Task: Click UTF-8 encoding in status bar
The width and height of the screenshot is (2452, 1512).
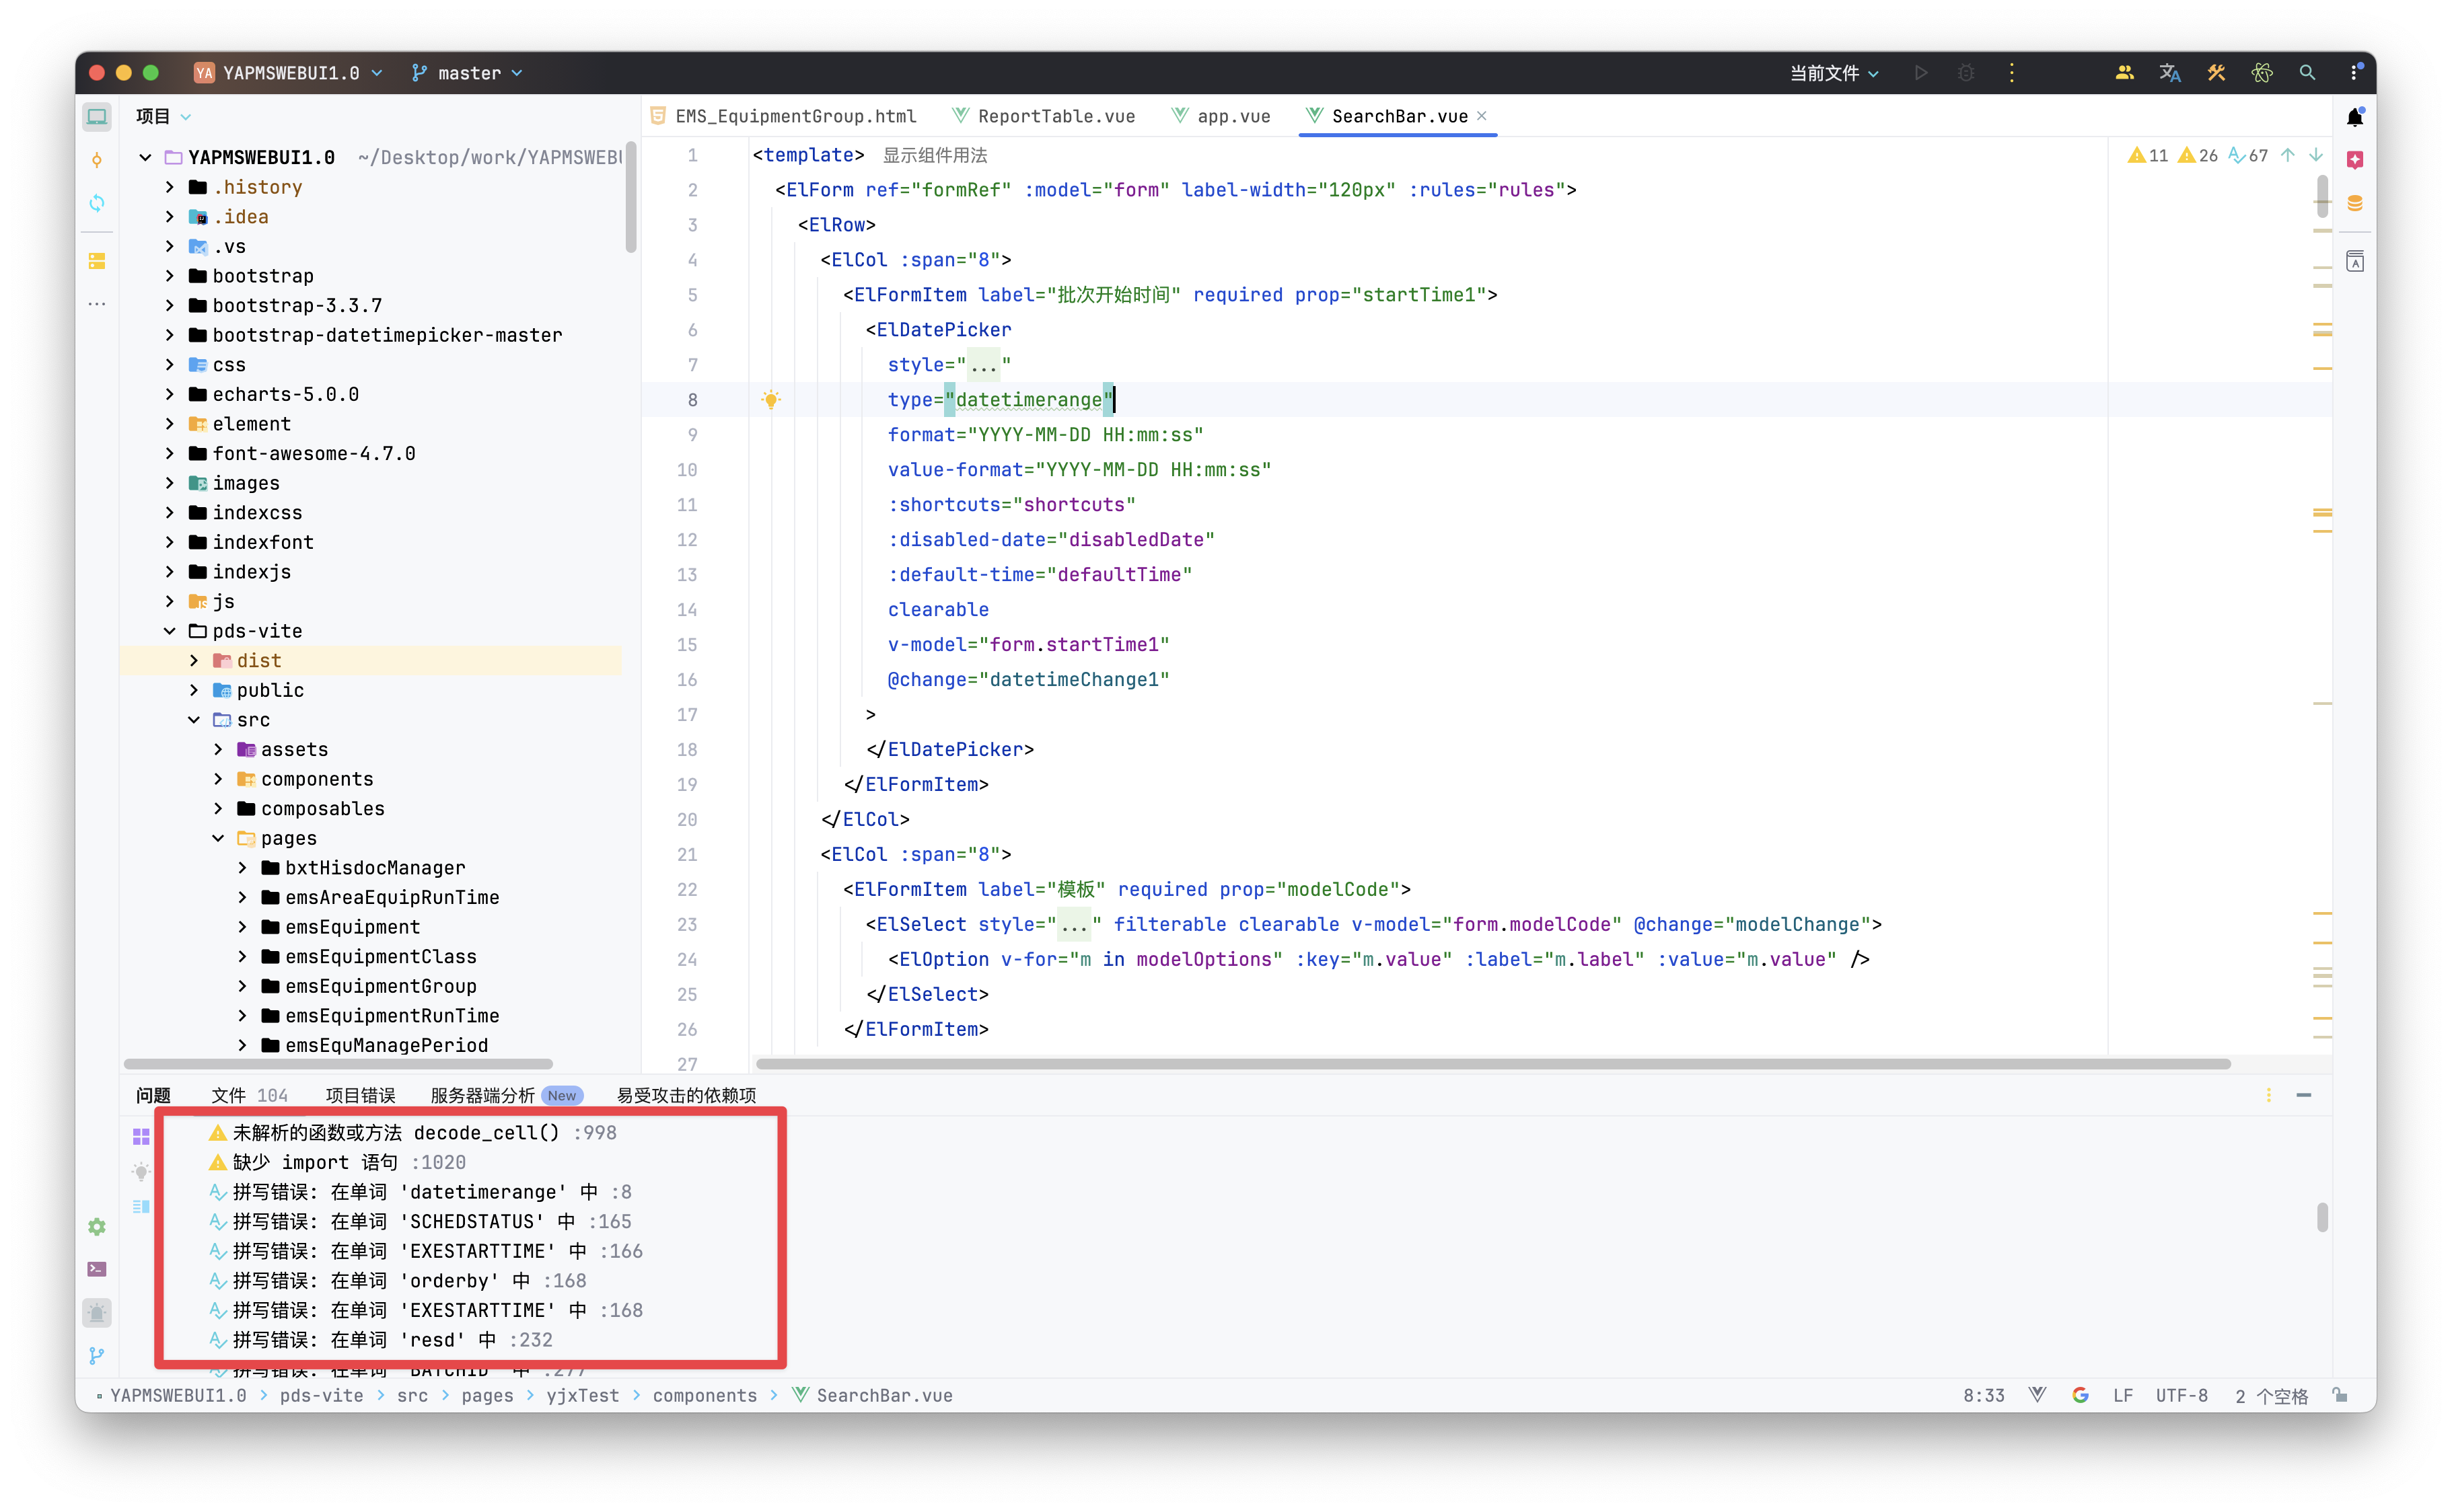Action: pos(2182,1395)
